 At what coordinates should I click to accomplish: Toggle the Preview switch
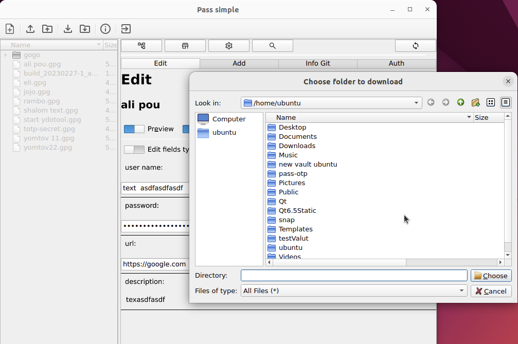coord(134,129)
